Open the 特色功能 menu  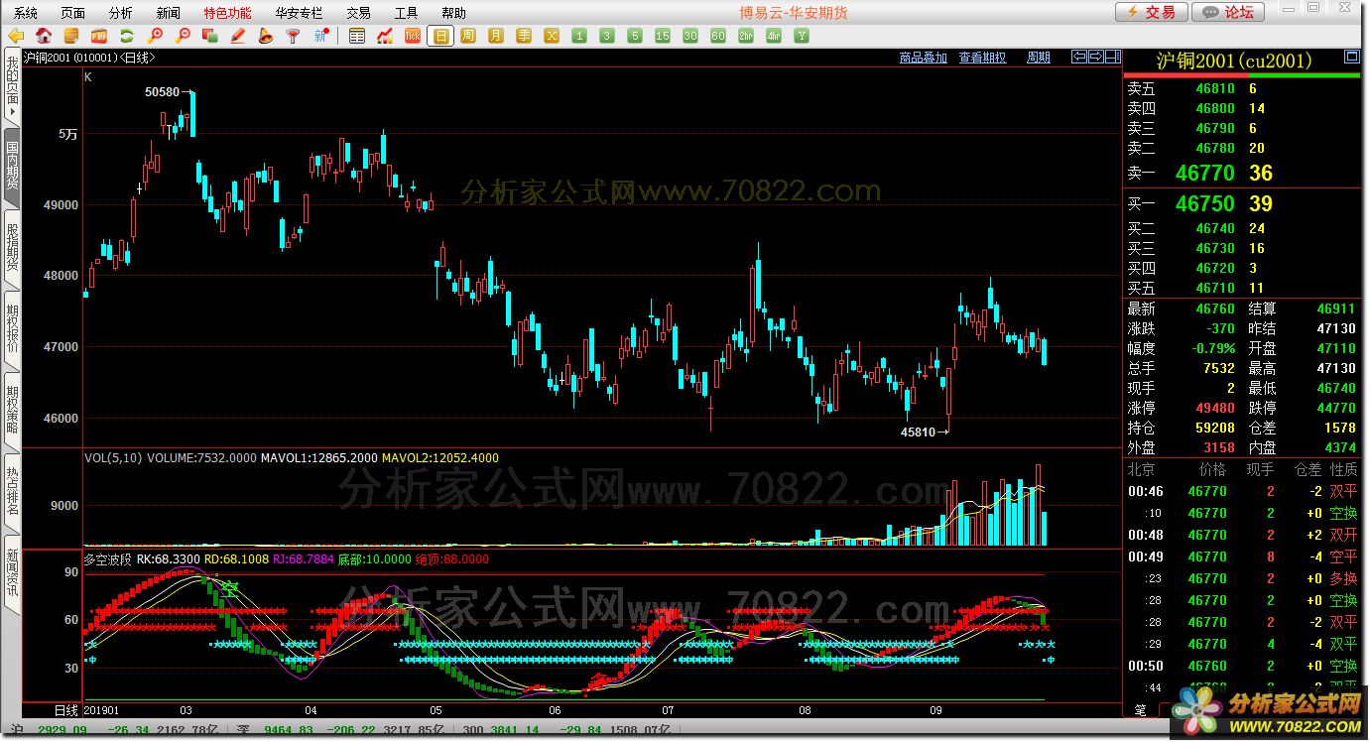(228, 13)
